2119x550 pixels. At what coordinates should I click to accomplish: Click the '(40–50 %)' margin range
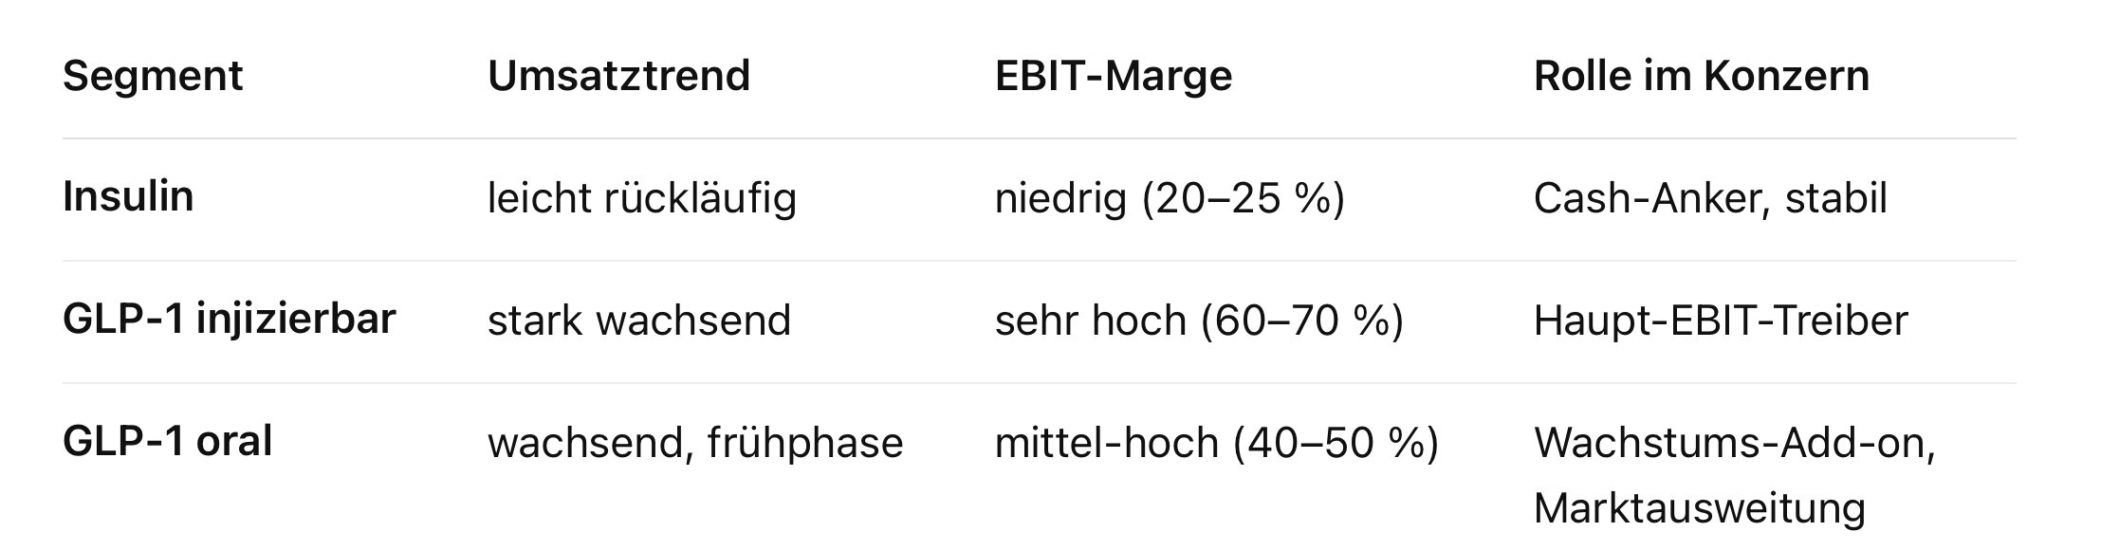click(x=1336, y=444)
